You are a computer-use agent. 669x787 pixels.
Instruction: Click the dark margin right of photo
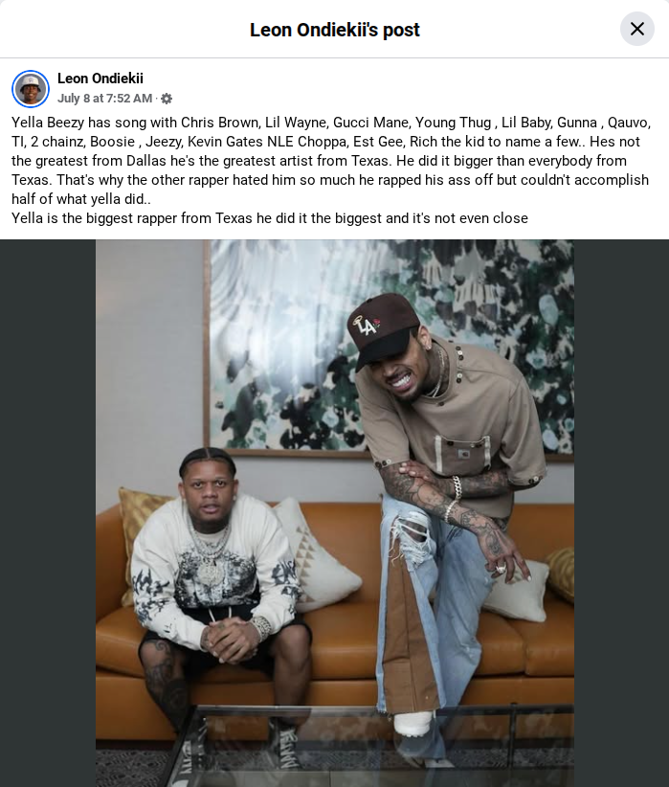click(621, 513)
